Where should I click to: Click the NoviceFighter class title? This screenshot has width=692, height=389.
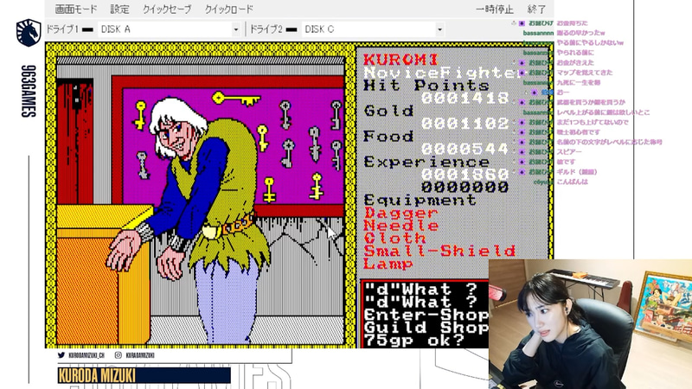tap(444, 73)
